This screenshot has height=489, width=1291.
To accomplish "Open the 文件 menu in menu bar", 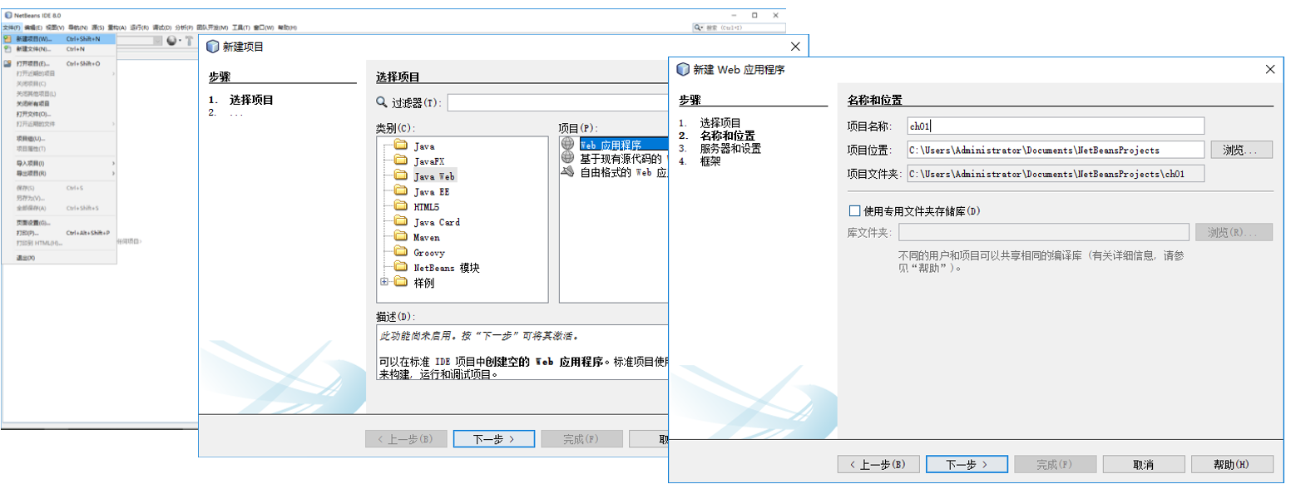I will coord(12,27).
